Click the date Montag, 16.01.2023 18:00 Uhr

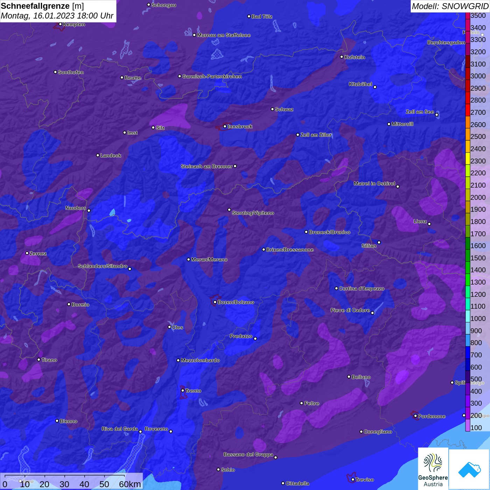pos(57,16)
